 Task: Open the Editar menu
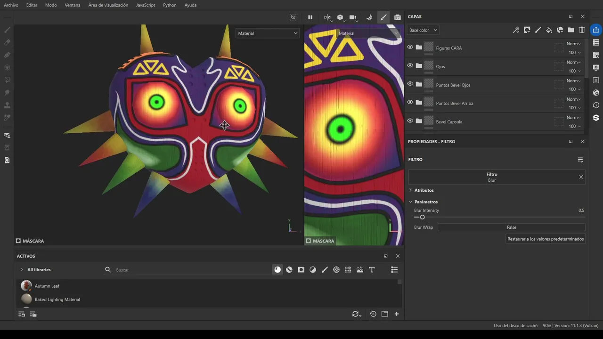coord(32,5)
